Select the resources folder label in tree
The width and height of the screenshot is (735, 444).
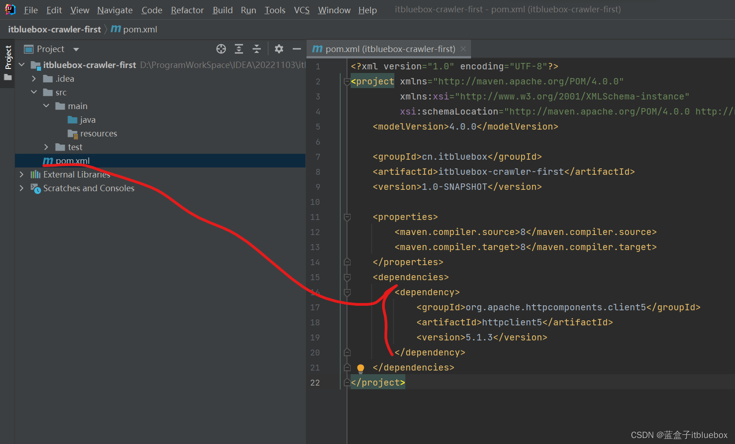tap(98, 133)
